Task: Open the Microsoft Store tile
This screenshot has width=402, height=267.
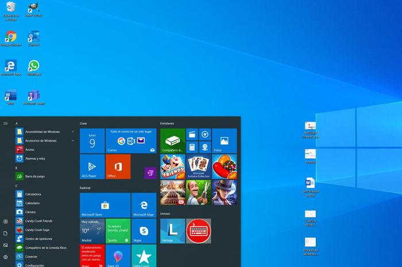Action: (x=105, y=205)
